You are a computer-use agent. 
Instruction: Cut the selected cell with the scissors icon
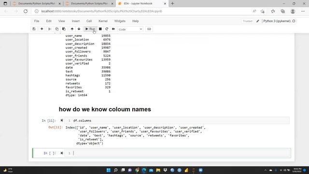50,29
